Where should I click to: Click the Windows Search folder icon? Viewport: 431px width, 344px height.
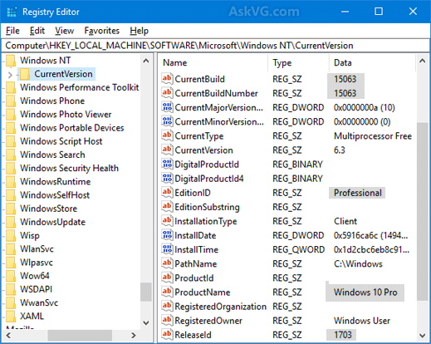[11, 155]
